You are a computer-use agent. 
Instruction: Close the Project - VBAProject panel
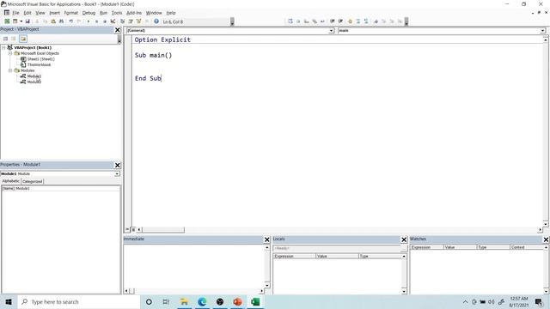click(x=118, y=30)
